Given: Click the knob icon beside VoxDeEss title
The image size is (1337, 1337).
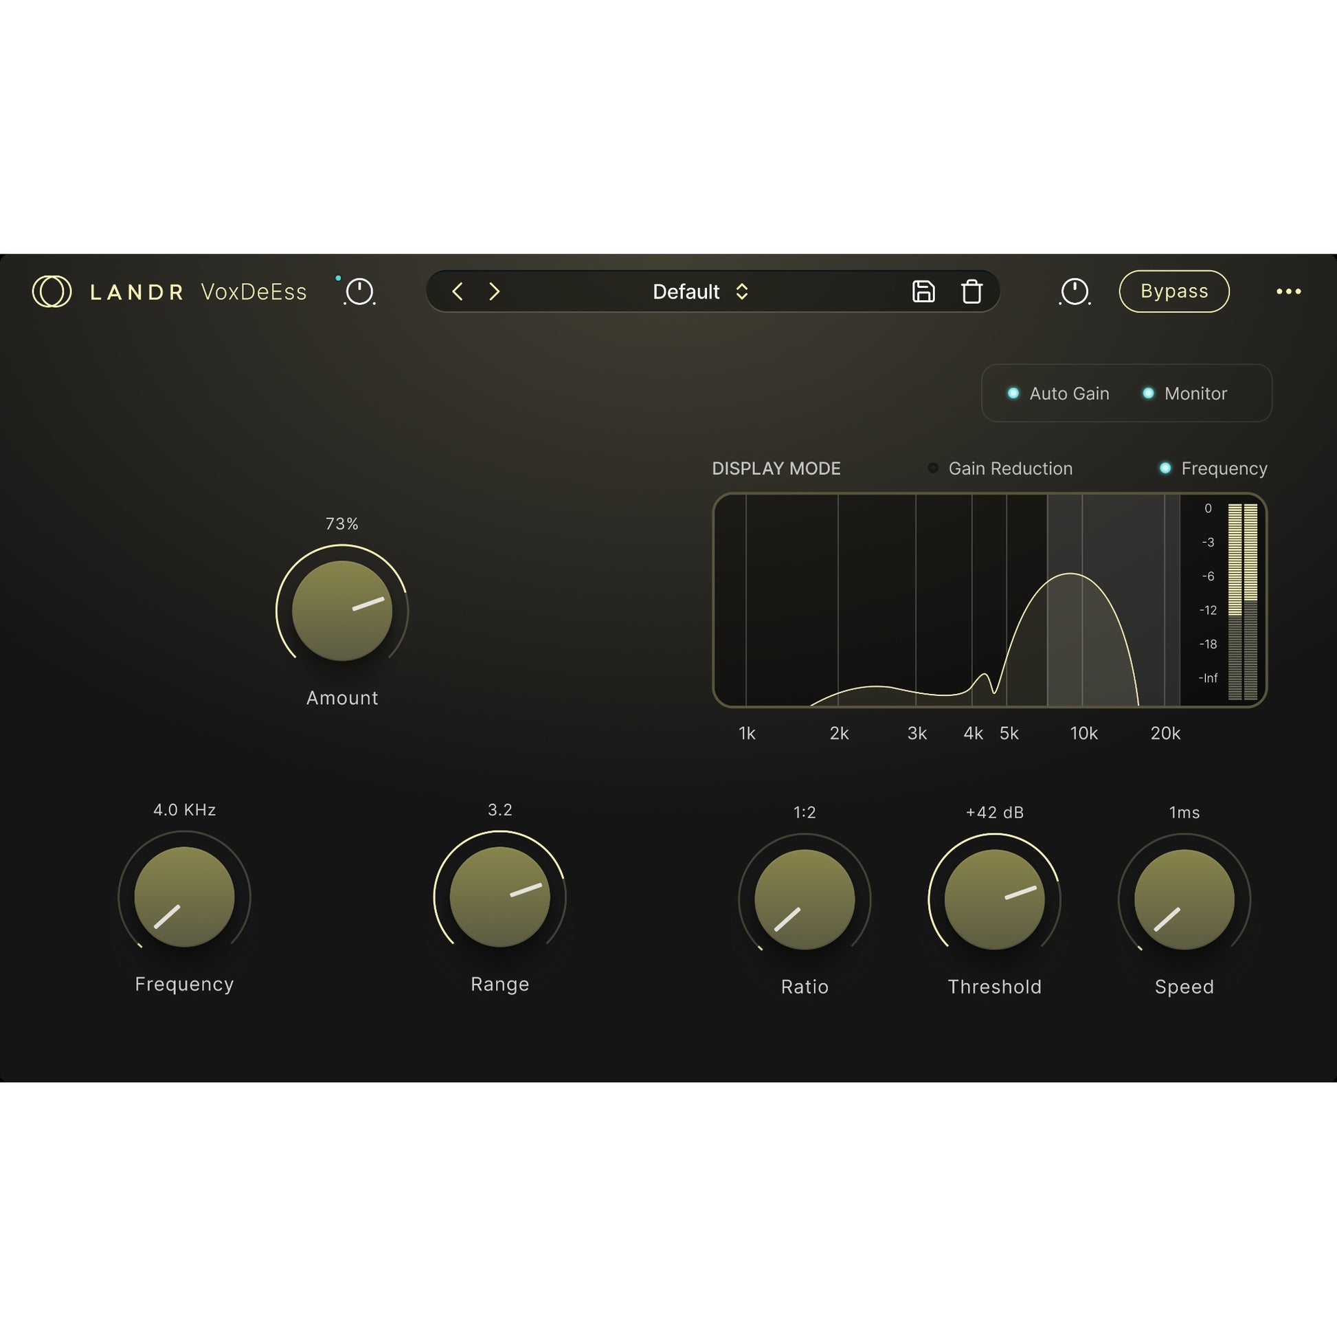Looking at the screenshot, I should 359,291.
